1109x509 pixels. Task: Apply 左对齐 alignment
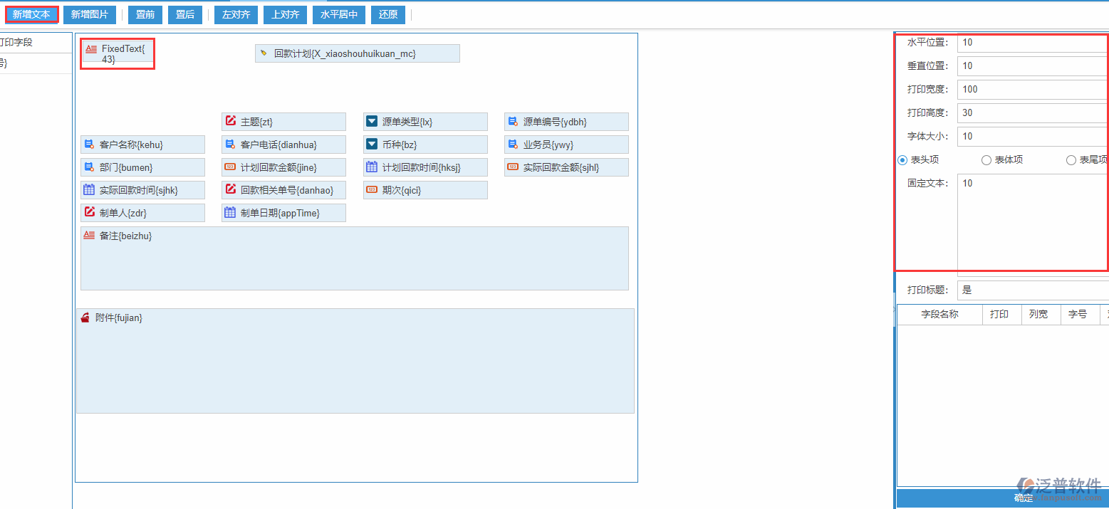click(236, 14)
